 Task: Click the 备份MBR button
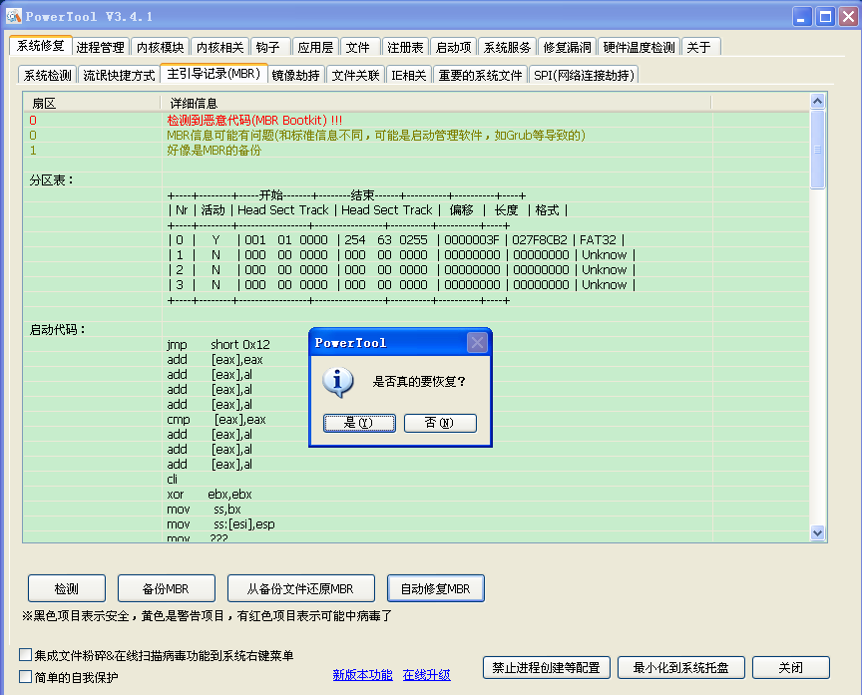[x=167, y=588]
